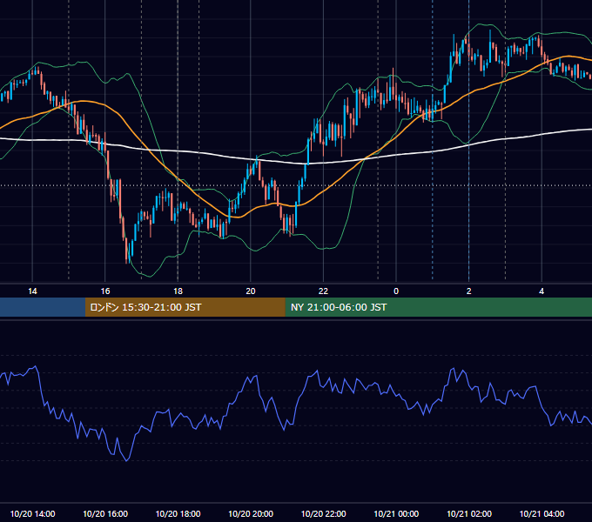Click the lowest candlestick near 16:30
Screen dimensions: 592x522
tap(126, 251)
